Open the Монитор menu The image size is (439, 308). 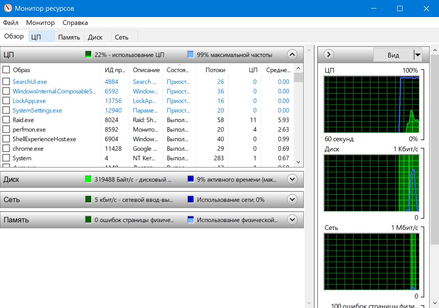pyautogui.click(x=40, y=22)
